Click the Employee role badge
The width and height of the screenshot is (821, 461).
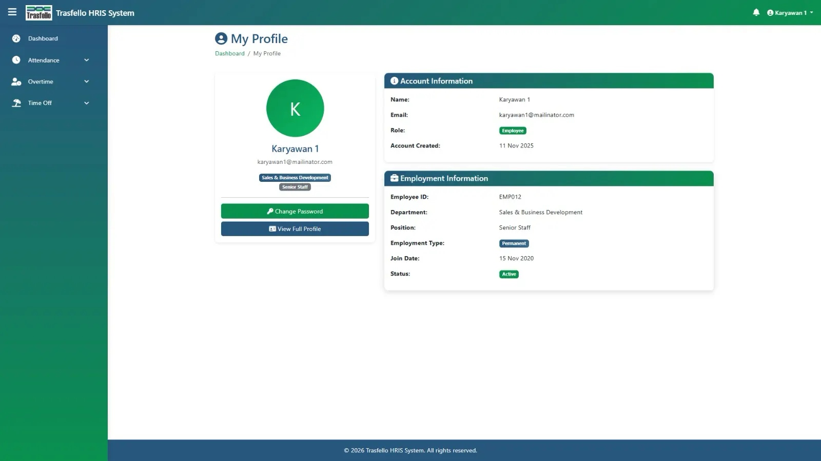(x=513, y=131)
